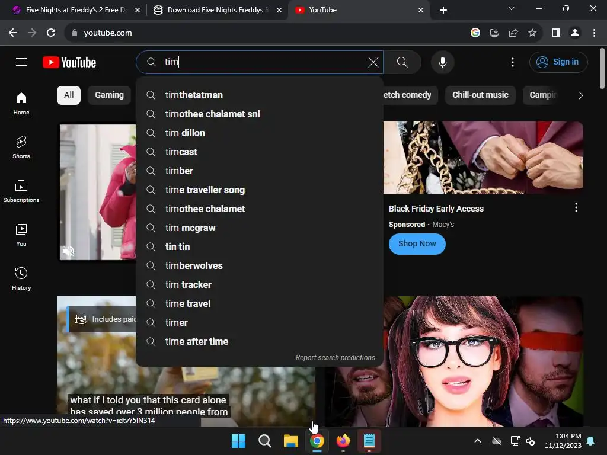This screenshot has width=607, height=455.
Task: Reload the page
Action: point(51,33)
